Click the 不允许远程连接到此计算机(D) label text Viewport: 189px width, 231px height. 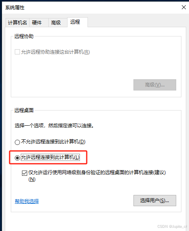point(53,142)
